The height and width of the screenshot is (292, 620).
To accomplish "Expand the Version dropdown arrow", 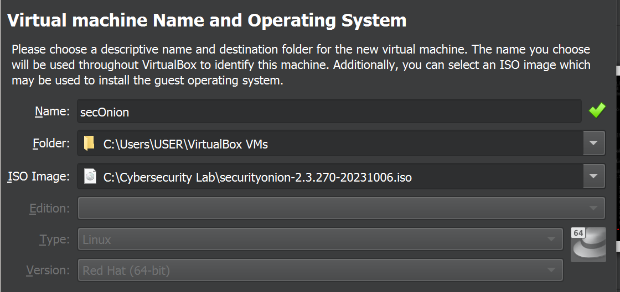I will click(x=551, y=270).
